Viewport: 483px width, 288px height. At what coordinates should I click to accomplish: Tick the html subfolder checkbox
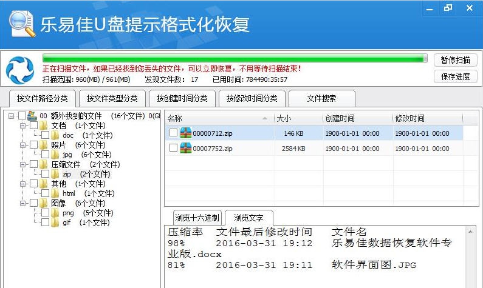(x=45, y=193)
